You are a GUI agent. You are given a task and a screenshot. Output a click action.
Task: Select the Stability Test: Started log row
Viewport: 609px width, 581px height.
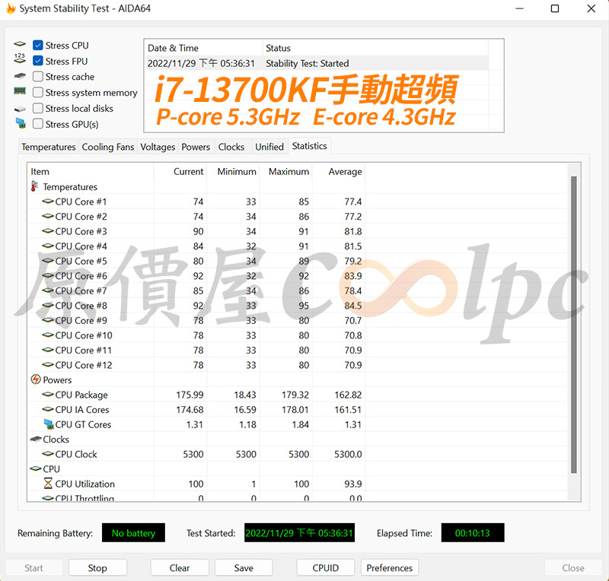317,63
